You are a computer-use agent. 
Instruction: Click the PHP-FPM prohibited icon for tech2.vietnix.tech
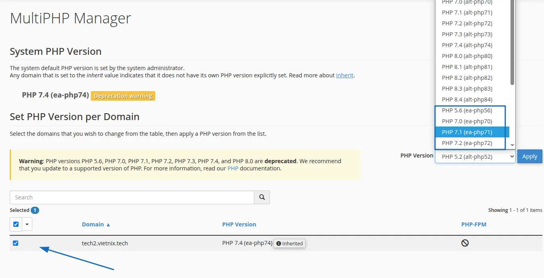(x=465, y=243)
